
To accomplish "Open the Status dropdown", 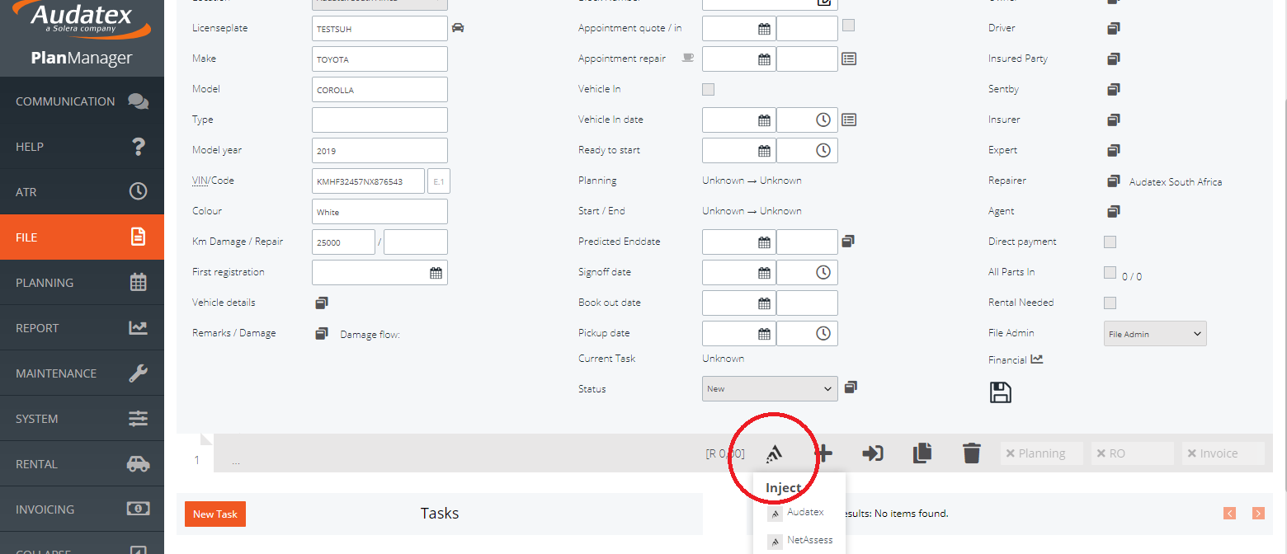I will click(770, 388).
